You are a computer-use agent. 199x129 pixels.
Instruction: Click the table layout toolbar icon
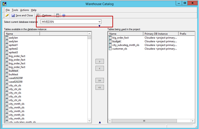58,16
